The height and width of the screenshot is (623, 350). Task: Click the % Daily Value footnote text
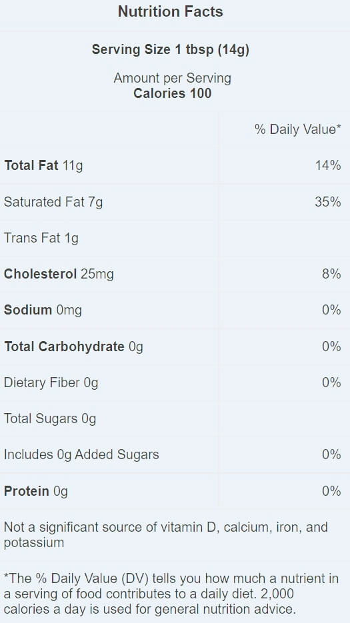[x=171, y=594]
